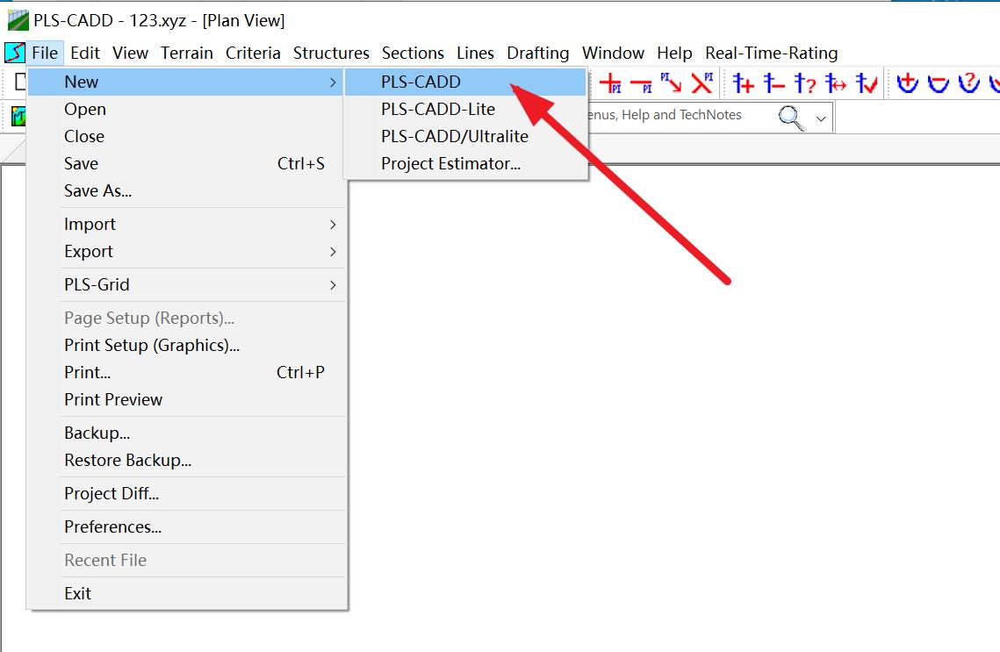Click the Remove Section minus icon
This screenshot has height=652, width=1000.
point(938,82)
